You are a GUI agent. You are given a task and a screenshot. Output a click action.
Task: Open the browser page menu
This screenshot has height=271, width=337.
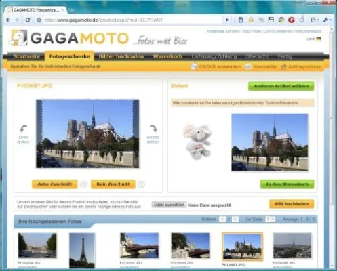315,20
